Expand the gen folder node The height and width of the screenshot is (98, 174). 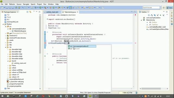coord(5,33)
